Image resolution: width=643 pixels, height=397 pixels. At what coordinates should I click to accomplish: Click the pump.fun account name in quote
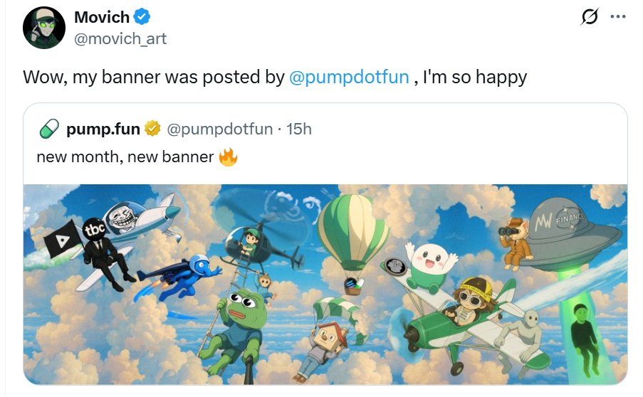click(103, 129)
